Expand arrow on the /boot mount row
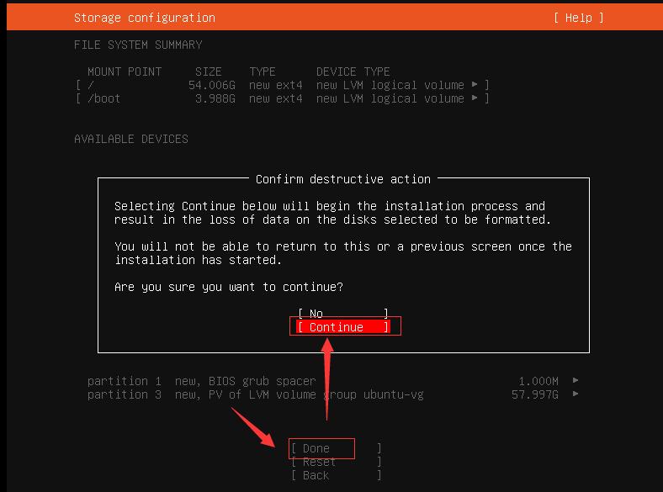Screen dimensions: 663x492 tap(475, 98)
